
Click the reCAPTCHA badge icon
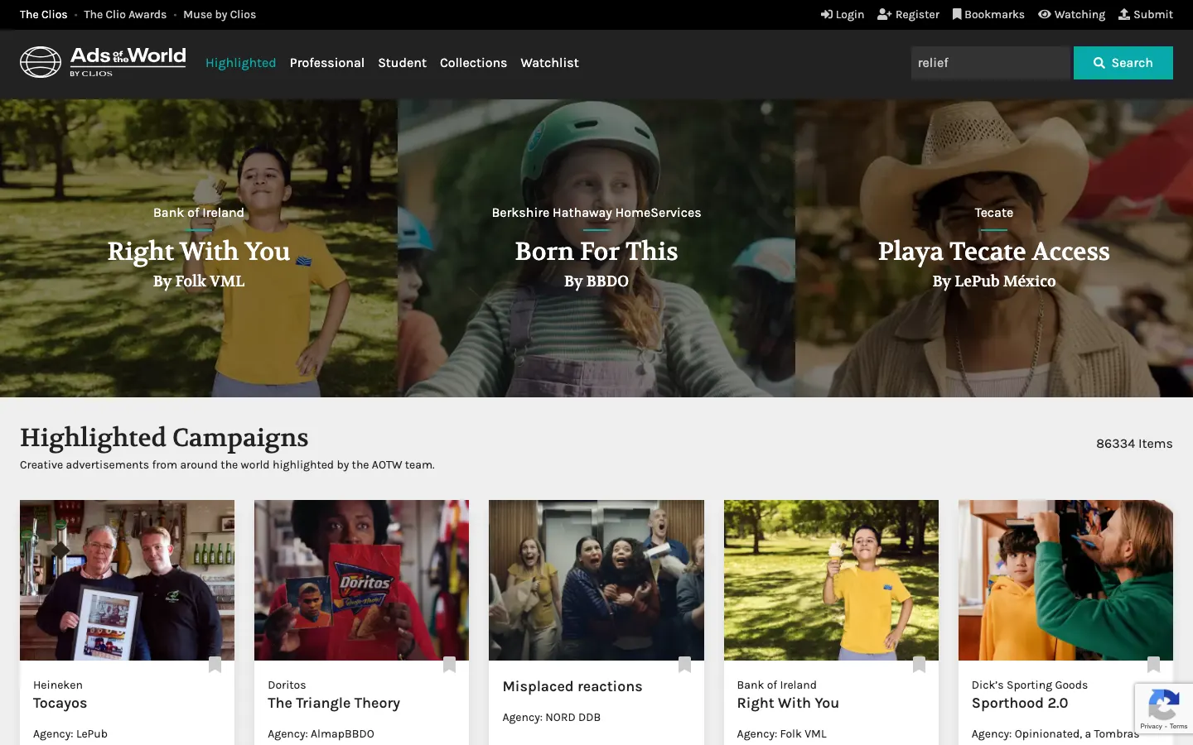[1163, 708]
